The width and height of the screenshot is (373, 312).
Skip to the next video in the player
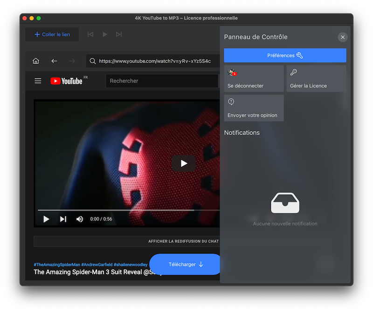pos(63,219)
